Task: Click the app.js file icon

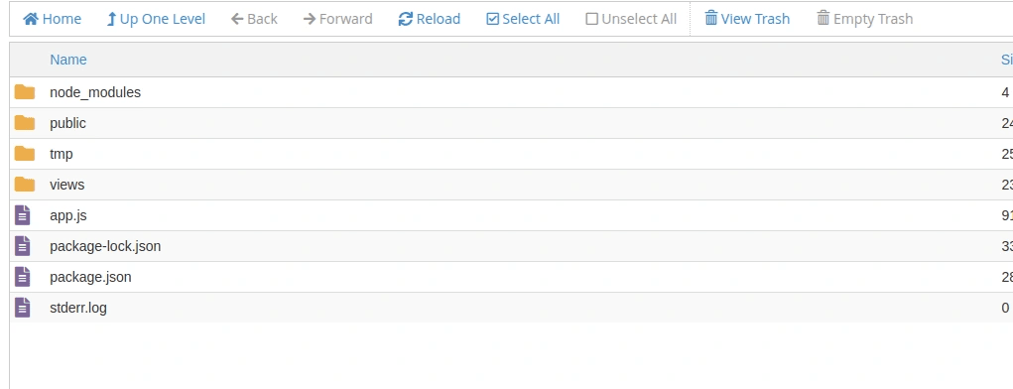Action: click(23, 215)
